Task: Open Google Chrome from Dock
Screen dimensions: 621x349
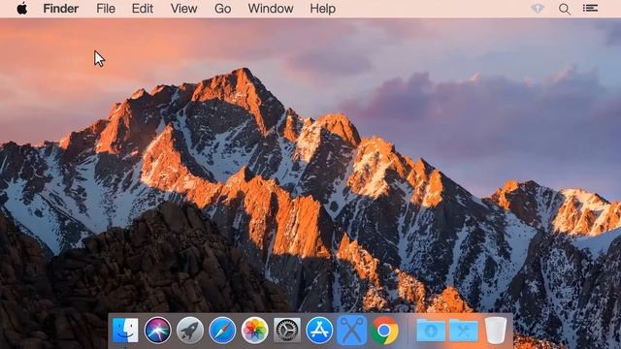Action: [384, 330]
